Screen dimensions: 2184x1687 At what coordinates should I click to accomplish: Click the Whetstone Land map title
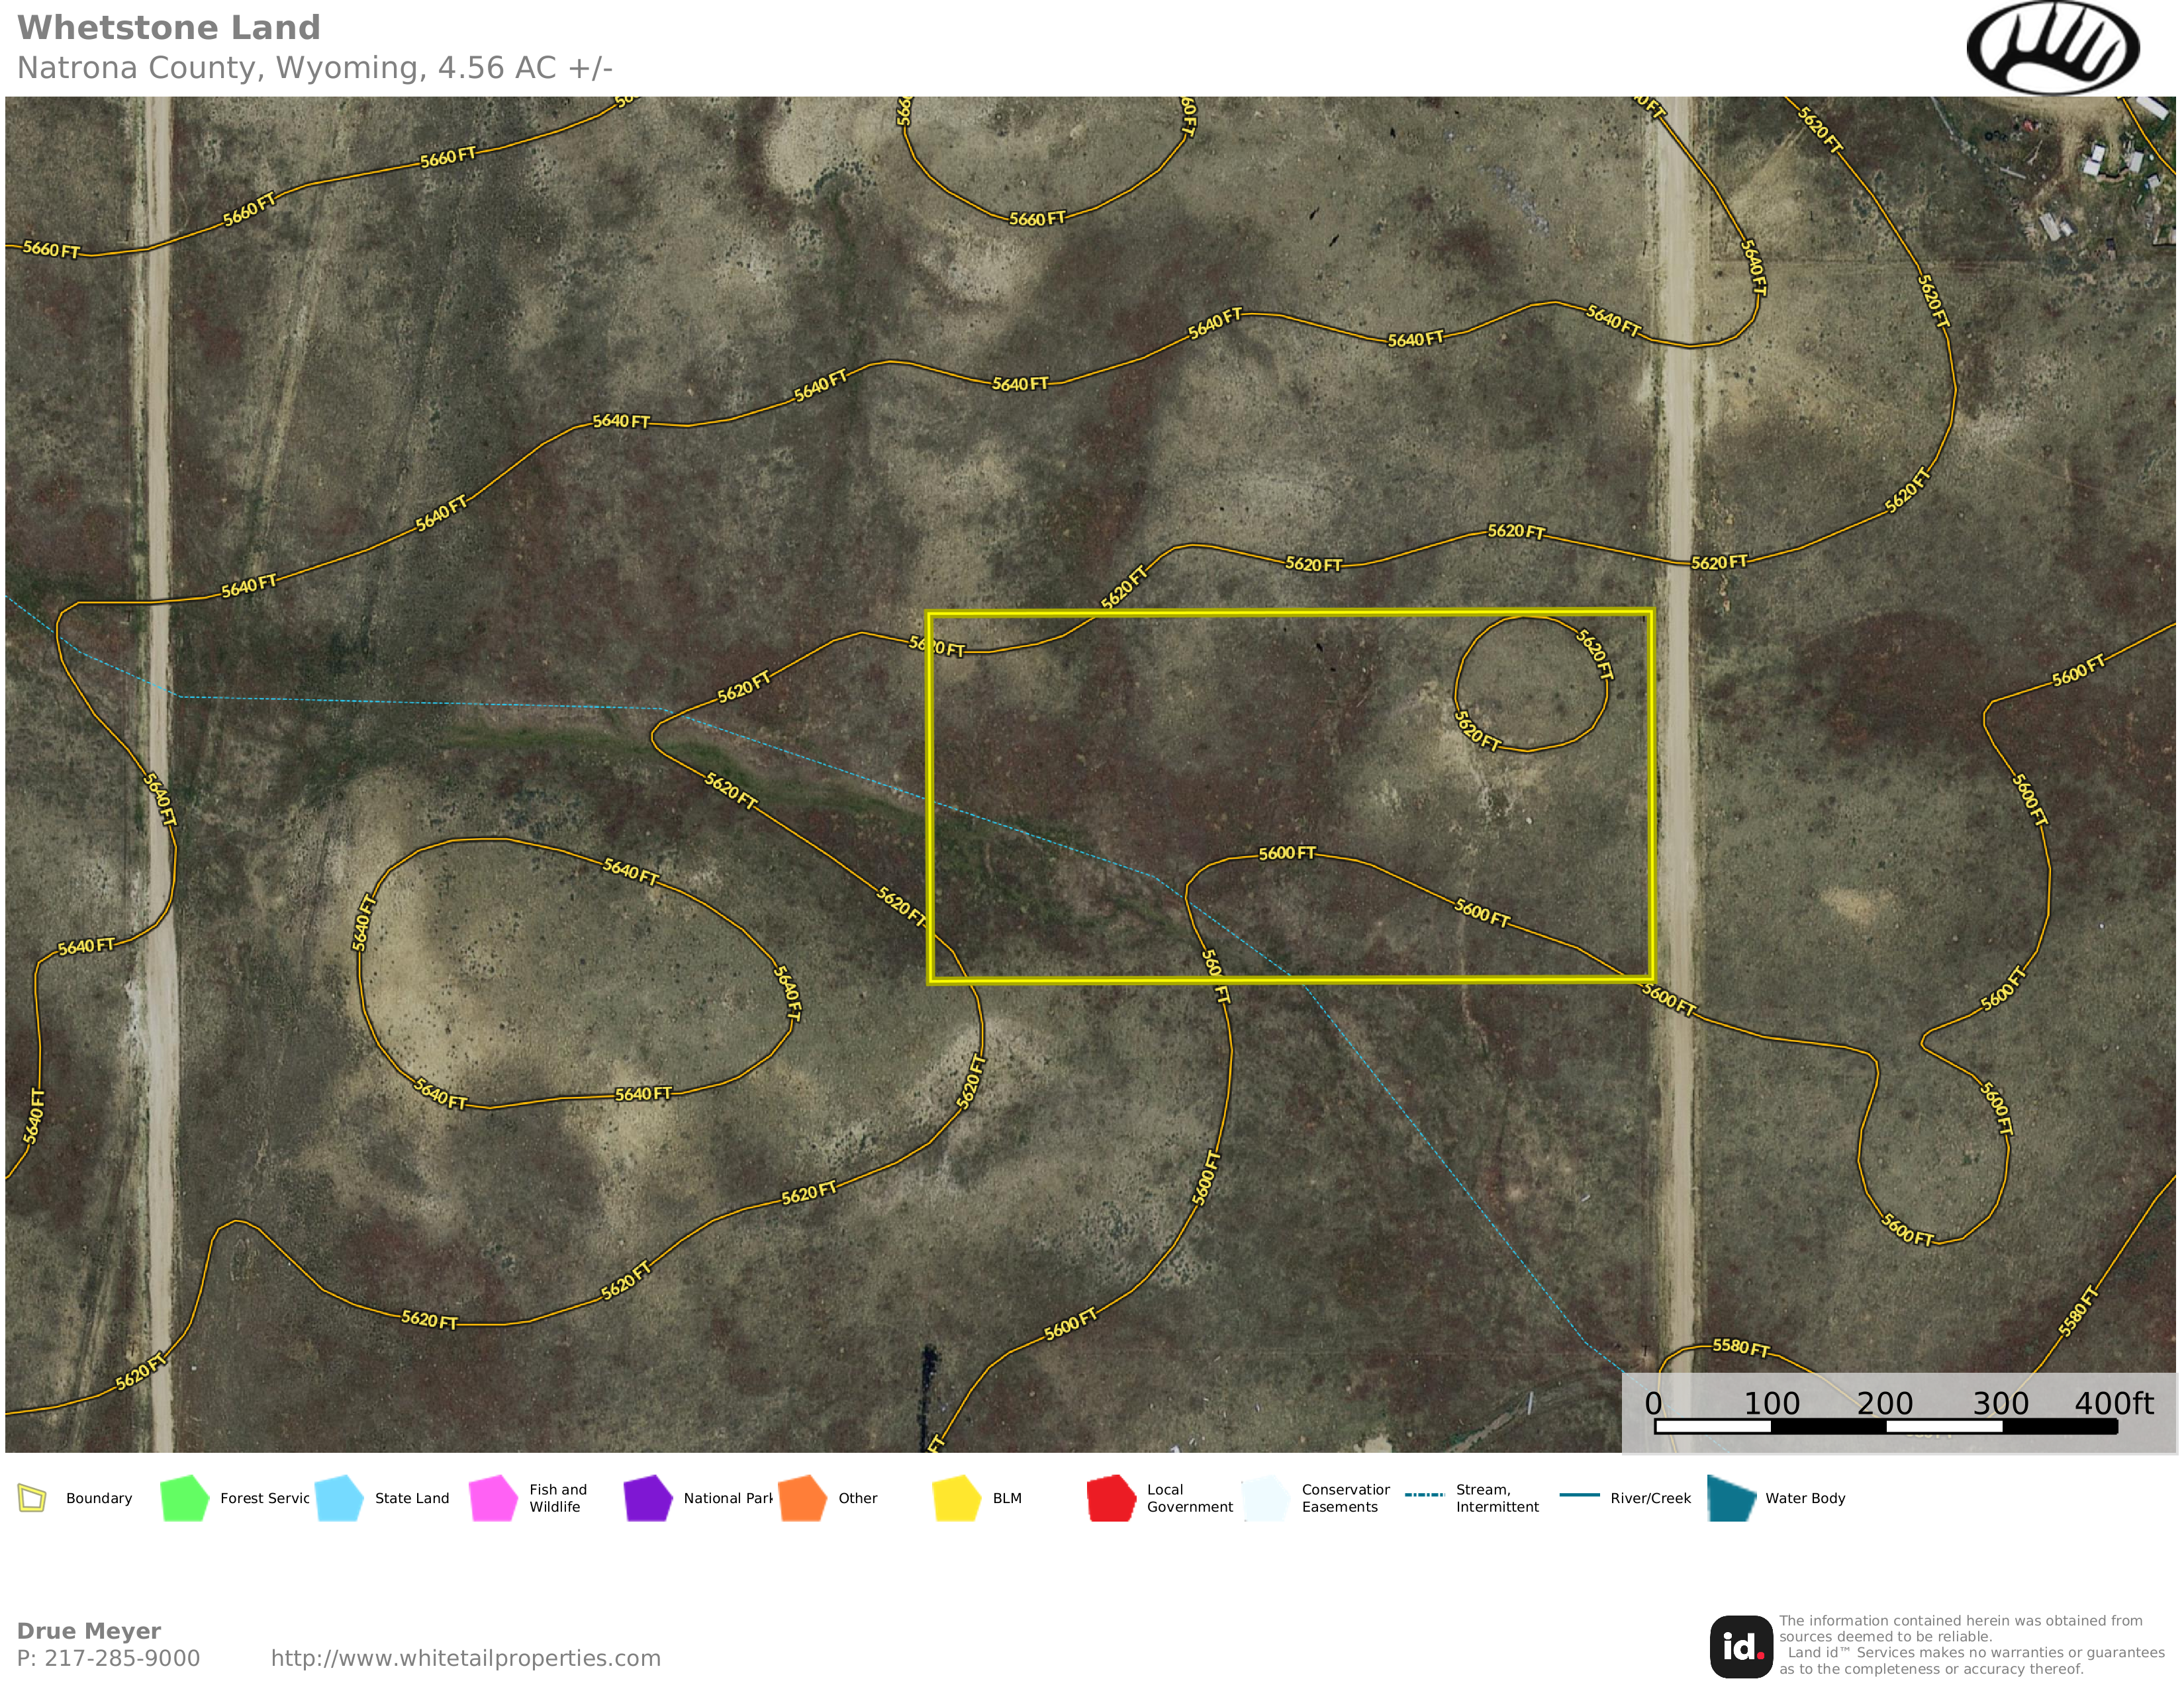[169, 28]
